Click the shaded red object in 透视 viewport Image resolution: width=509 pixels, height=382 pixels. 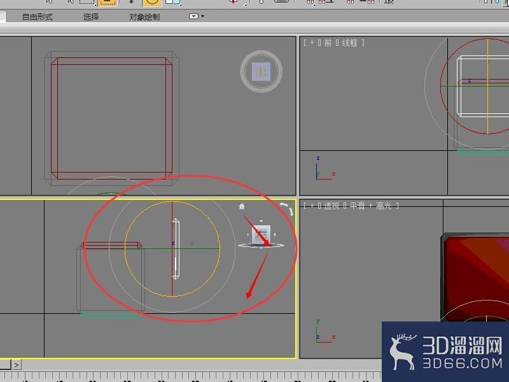(x=475, y=278)
